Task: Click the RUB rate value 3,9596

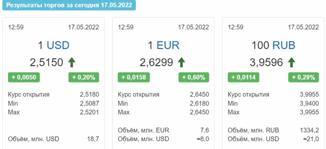Action: point(266,62)
